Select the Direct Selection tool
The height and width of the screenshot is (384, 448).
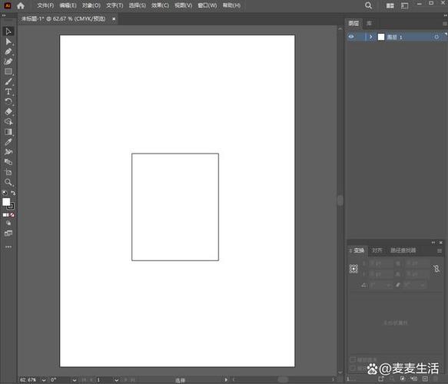(x=8, y=41)
